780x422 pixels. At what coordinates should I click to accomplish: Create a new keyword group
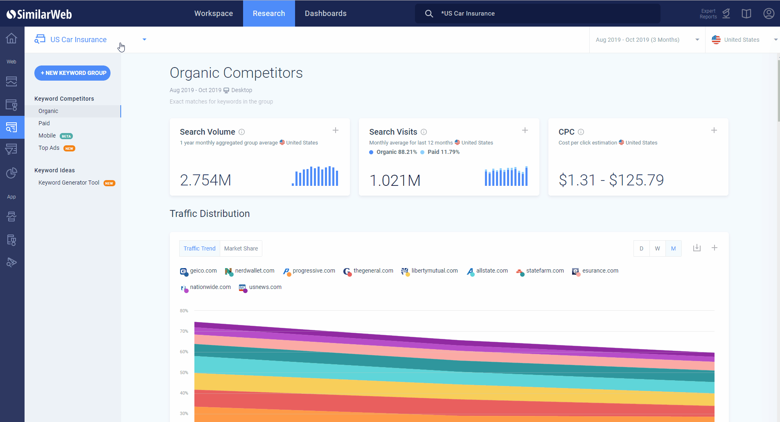pyautogui.click(x=72, y=73)
